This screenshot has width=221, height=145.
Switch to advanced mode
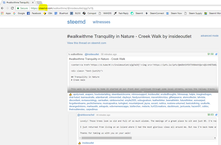point(210,36)
